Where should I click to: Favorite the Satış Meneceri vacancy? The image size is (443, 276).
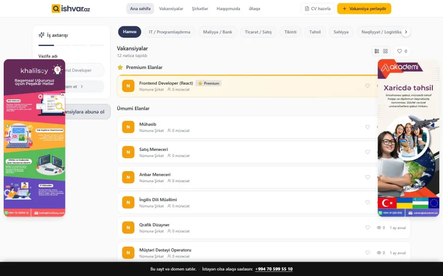point(367,152)
